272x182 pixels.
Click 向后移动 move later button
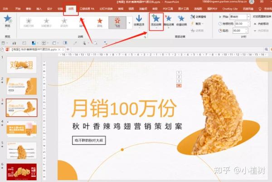[262, 31]
